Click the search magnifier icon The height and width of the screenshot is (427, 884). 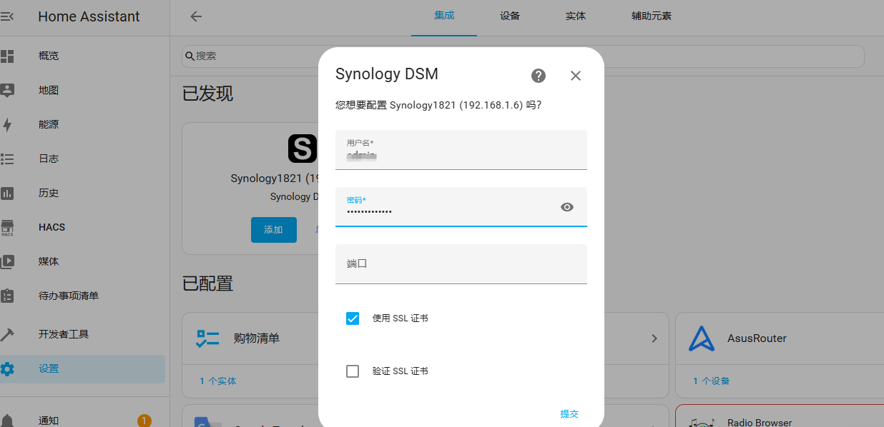click(x=190, y=56)
